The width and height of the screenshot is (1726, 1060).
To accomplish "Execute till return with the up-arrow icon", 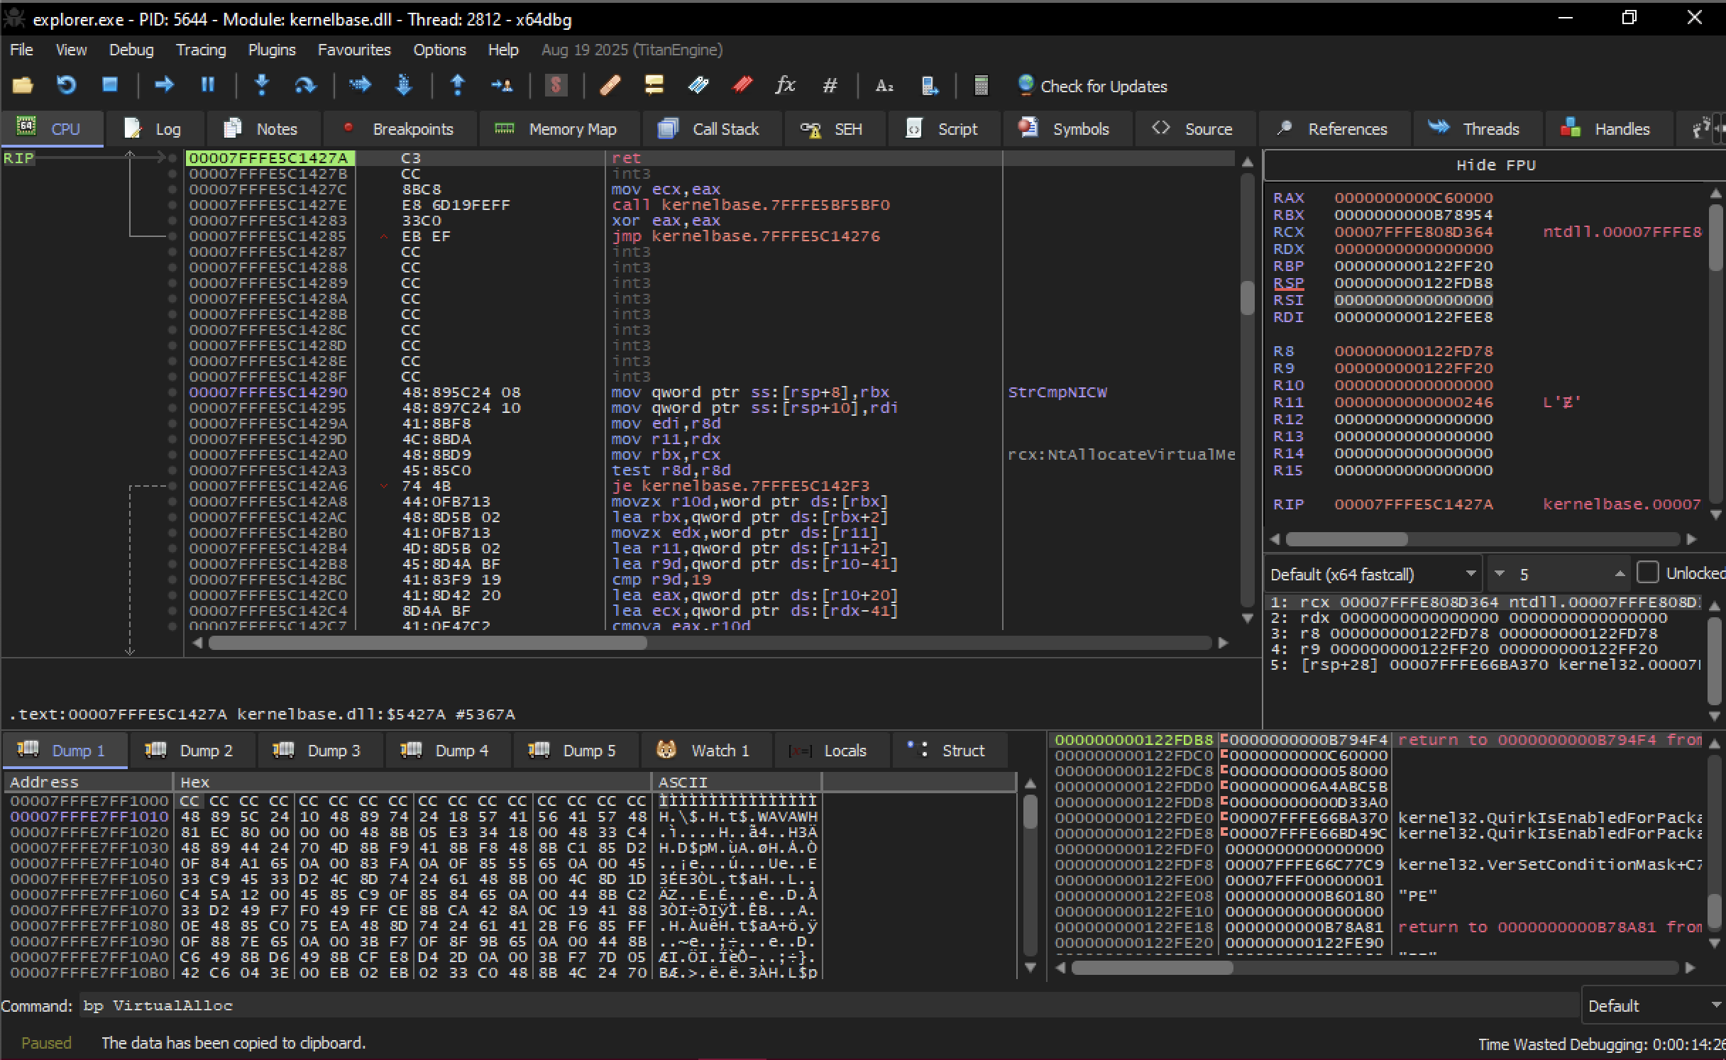I will (x=458, y=86).
